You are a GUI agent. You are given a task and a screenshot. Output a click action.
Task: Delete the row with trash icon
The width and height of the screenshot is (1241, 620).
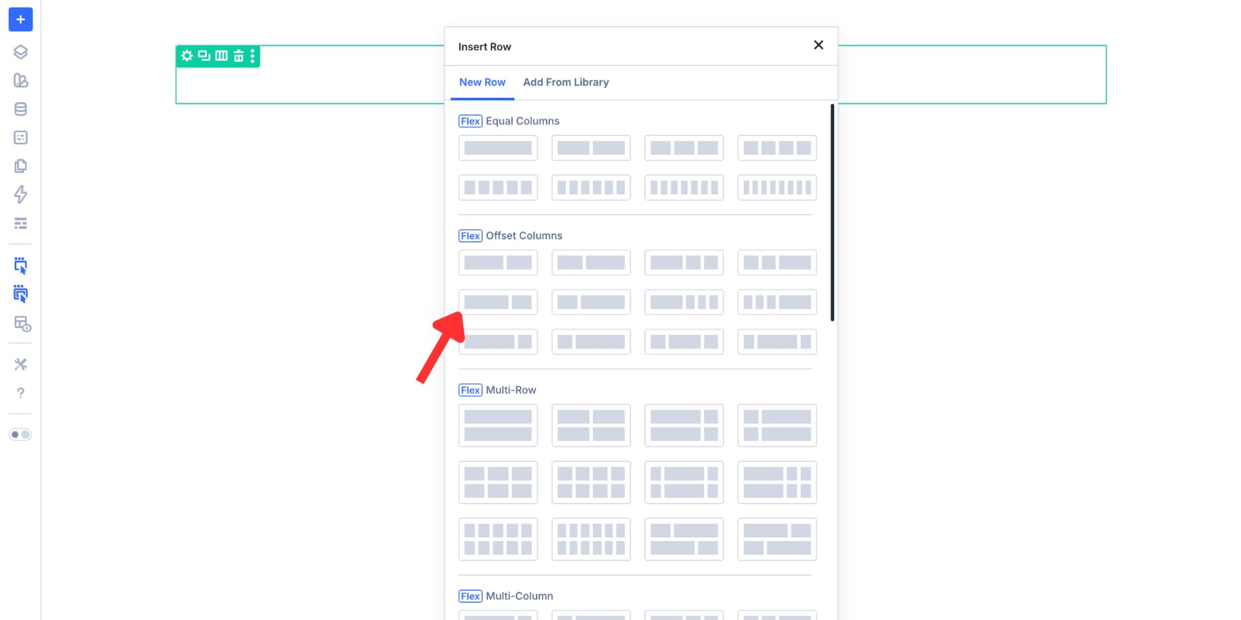[239, 56]
